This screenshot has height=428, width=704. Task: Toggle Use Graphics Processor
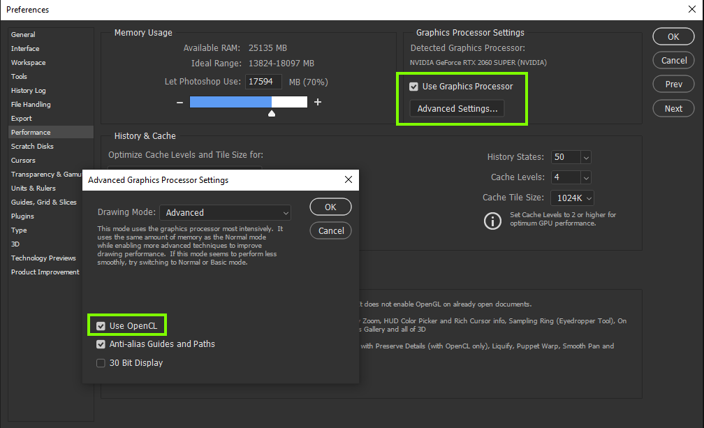point(412,86)
